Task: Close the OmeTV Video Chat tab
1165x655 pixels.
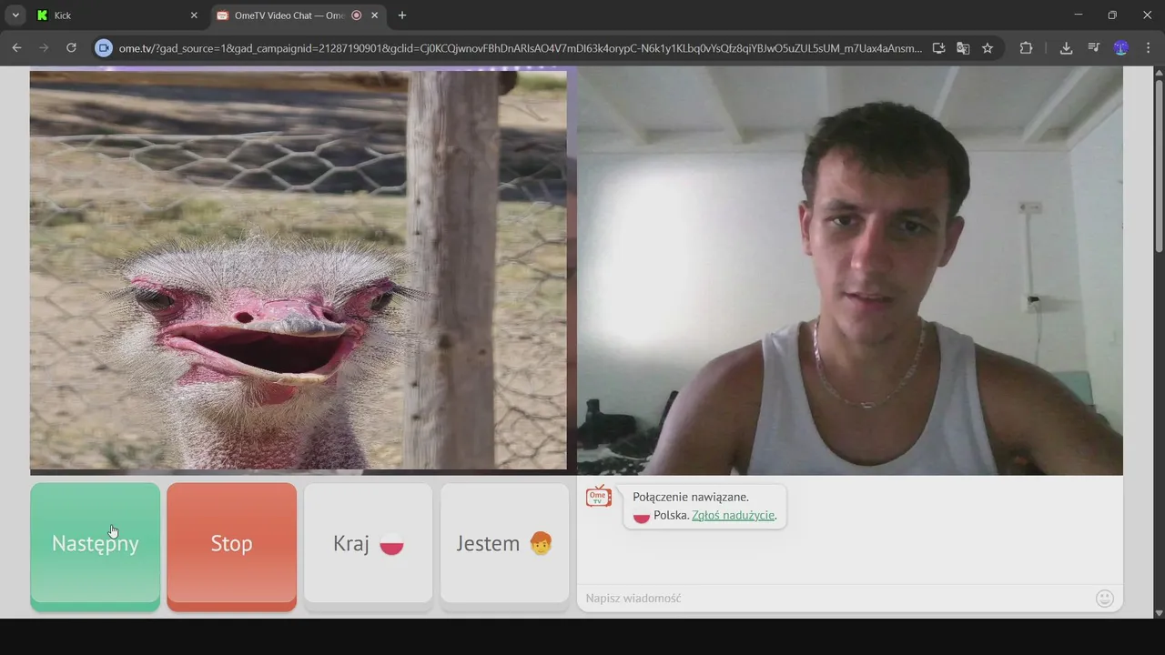Action: click(x=374, y=15)
